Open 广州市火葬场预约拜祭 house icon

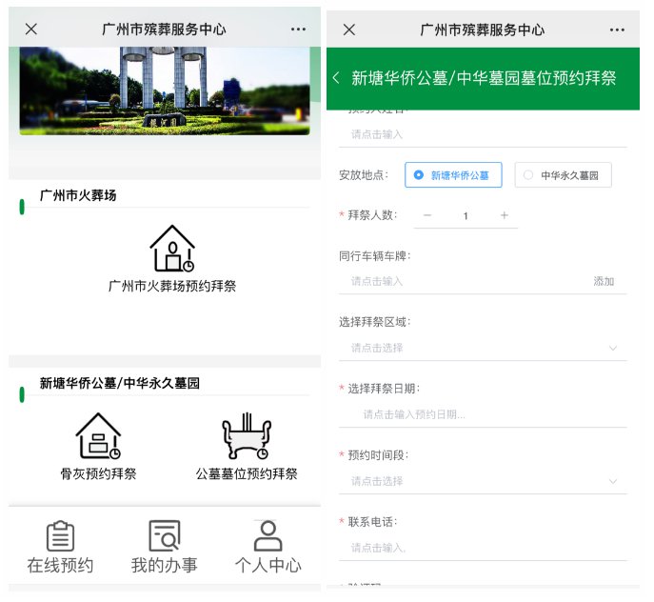pyautogui.click(x=172, y=249)
